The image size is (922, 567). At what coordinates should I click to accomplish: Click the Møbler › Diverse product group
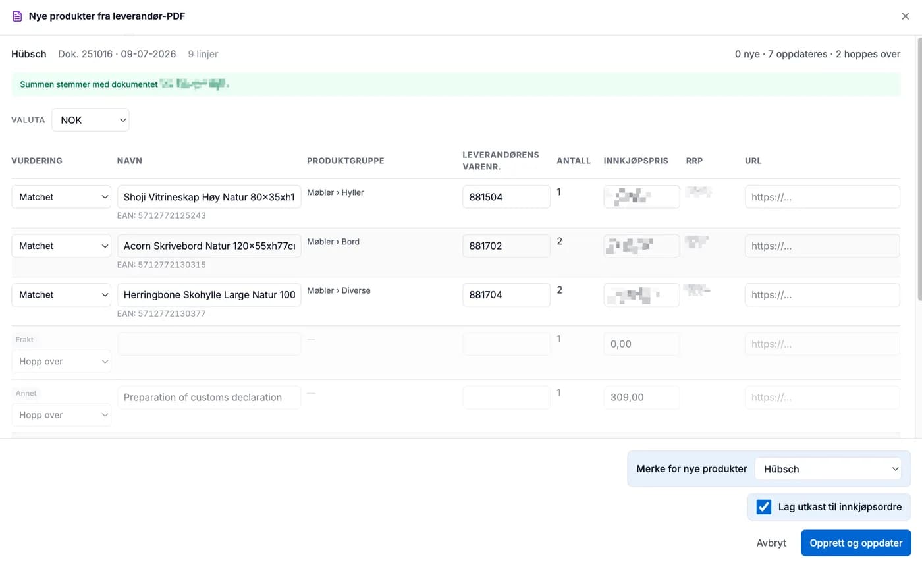pos(339,290)
